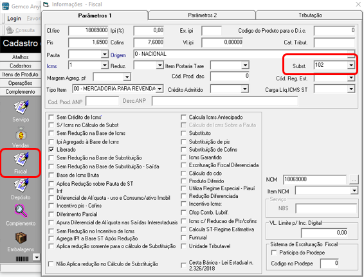
Task: Click the Origem link label
Action: (118, 55)
